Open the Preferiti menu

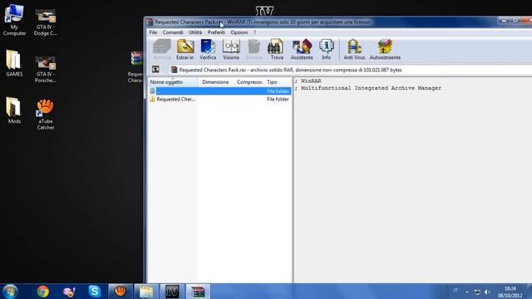pyautogui.click(x=216, y=32)
